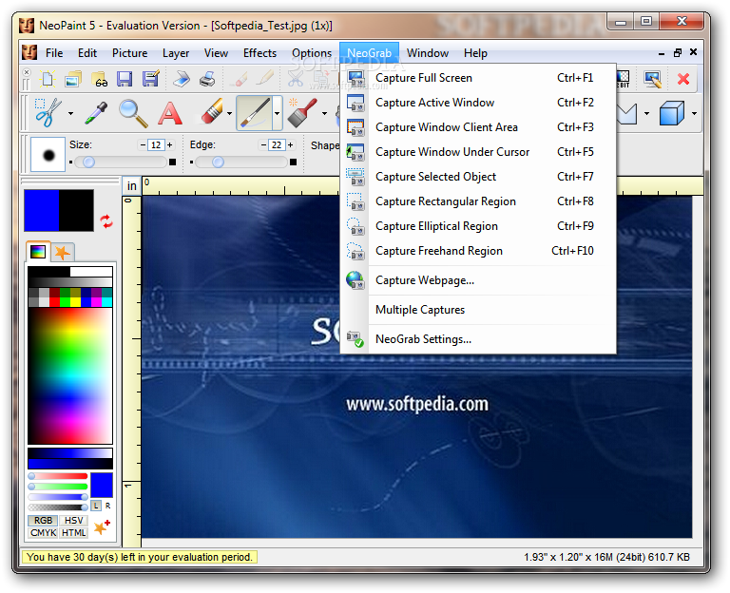The height and width of the screenshot is (593, 730).
Task: Click the red X delete icon
Action: point(683,79)
